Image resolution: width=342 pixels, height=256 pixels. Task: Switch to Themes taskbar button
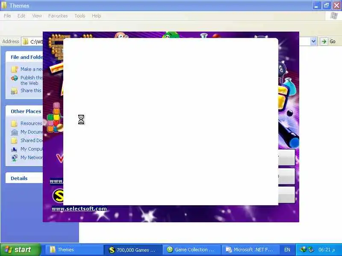tap(74, 250)
